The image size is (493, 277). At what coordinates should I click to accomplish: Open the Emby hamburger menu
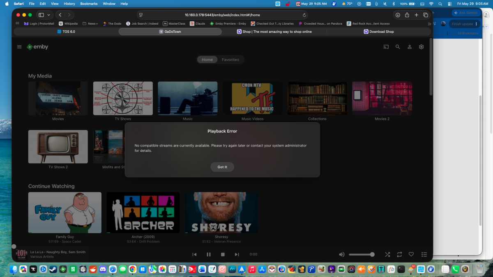click(19, 47)
